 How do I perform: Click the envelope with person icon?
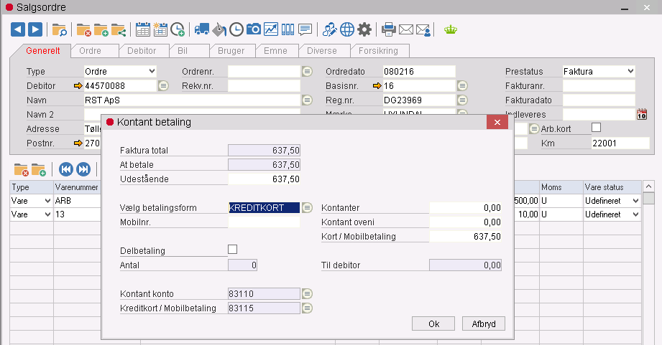423,29
